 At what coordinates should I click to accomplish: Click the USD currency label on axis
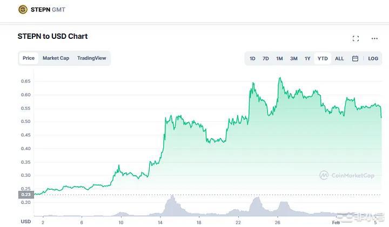tap(25, 221)
